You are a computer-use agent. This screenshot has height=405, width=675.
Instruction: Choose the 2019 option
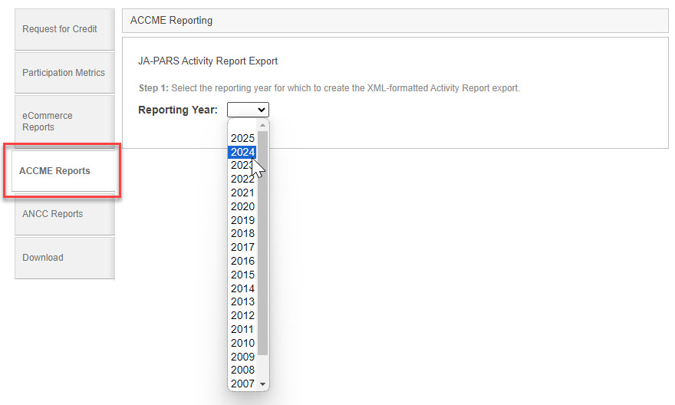(242, 220)
